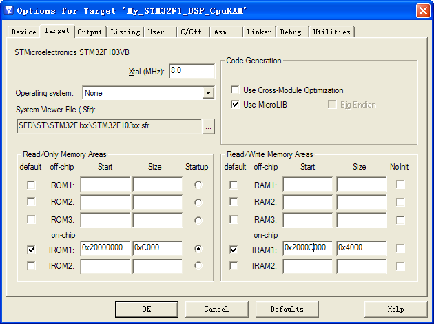Toggle the ROM3 default checkbox
This screenshot has width=434, height=324.
click(31, 220)
